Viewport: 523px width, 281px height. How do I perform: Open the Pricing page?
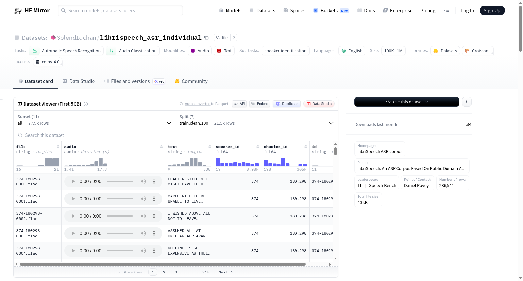[x=428, y=11]
